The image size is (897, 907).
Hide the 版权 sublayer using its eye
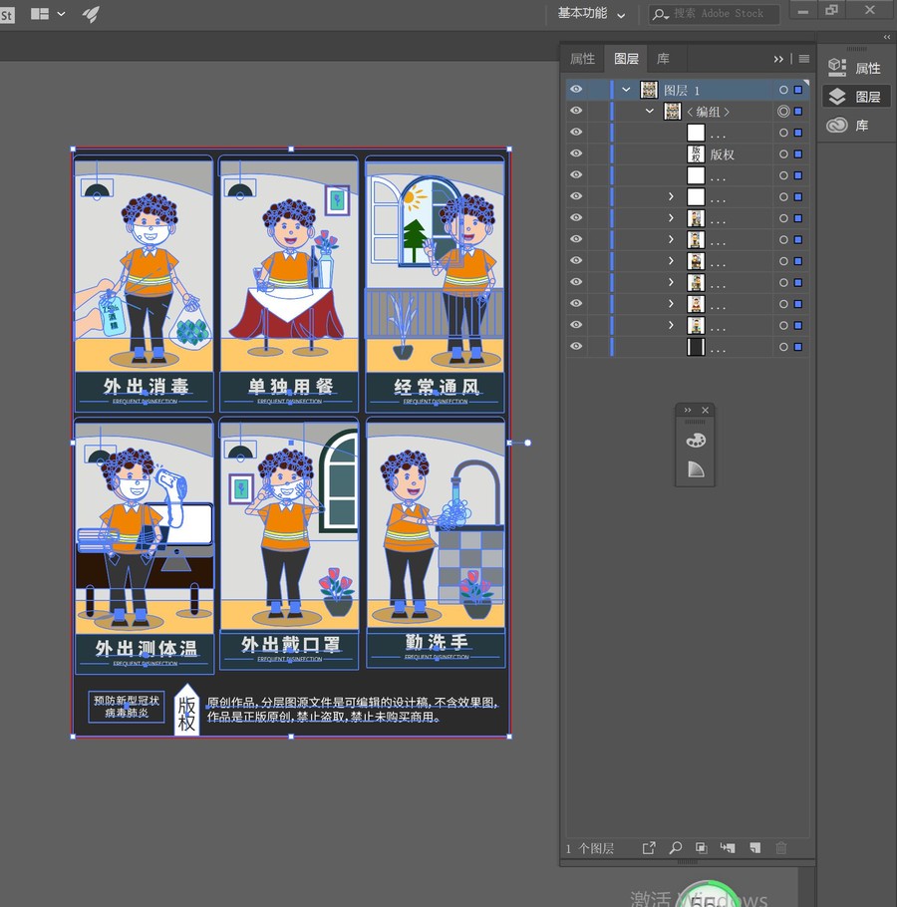pyautogui.click(x=576, y=153)
